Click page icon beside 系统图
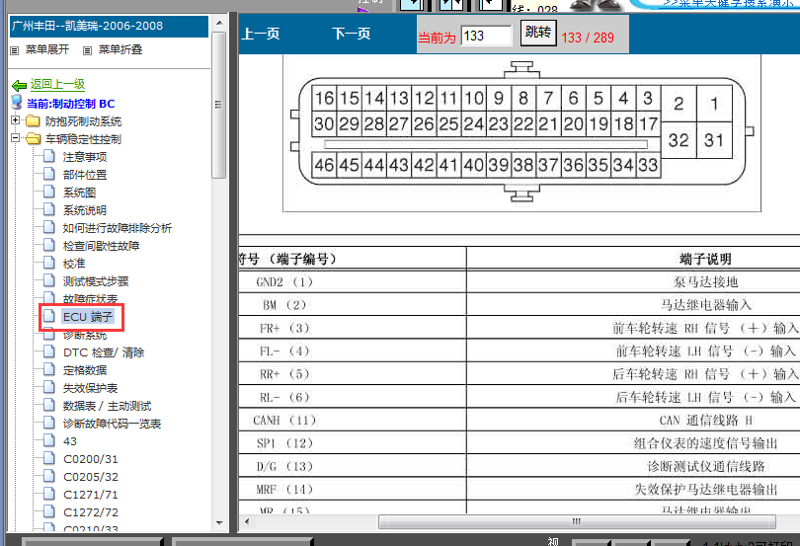Image resolution: width=800 pixels, height=546 pixels. click(x=49, y=192)
